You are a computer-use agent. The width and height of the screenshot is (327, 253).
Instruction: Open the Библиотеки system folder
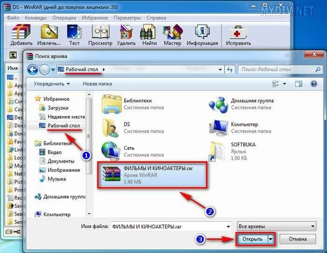pos(133,104)
